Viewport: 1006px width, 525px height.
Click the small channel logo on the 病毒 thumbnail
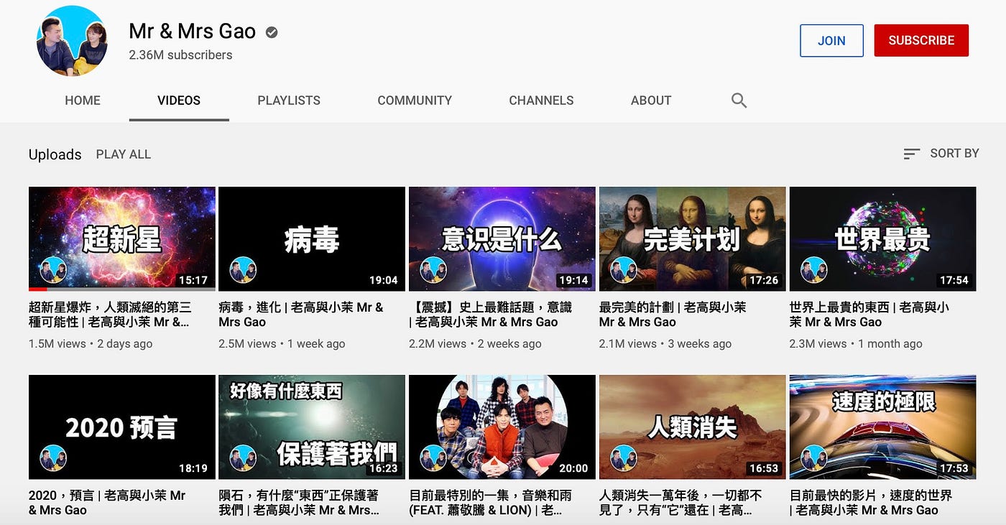[243, 270]
